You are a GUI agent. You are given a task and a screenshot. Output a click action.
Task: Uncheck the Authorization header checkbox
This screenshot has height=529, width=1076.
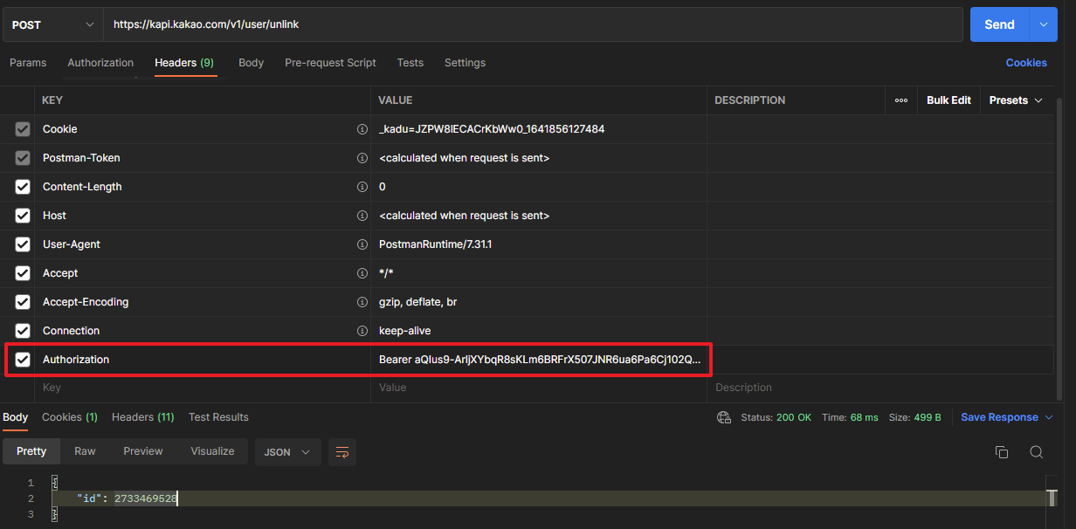(23, 360)
